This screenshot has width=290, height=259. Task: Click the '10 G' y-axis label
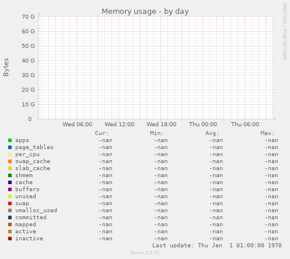tap(28, 105)
